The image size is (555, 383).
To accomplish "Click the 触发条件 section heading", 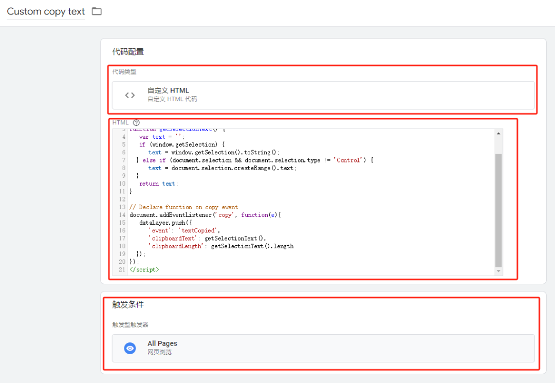I will (128, 304).
